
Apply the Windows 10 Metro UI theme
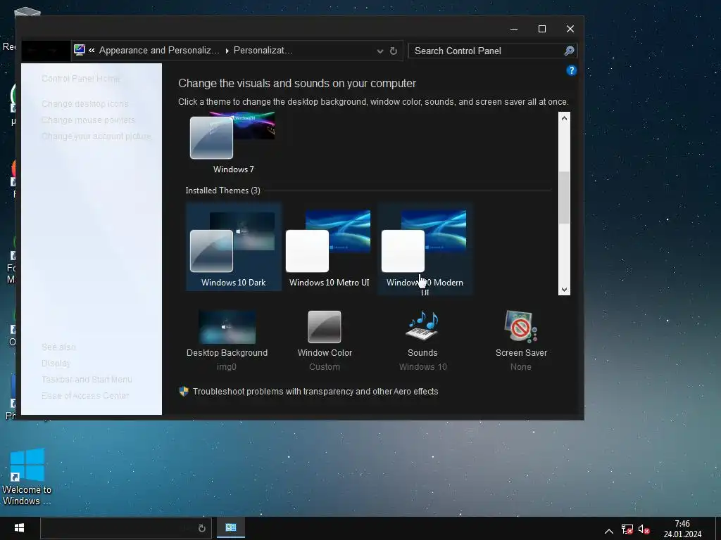click(x=330, y=247)
